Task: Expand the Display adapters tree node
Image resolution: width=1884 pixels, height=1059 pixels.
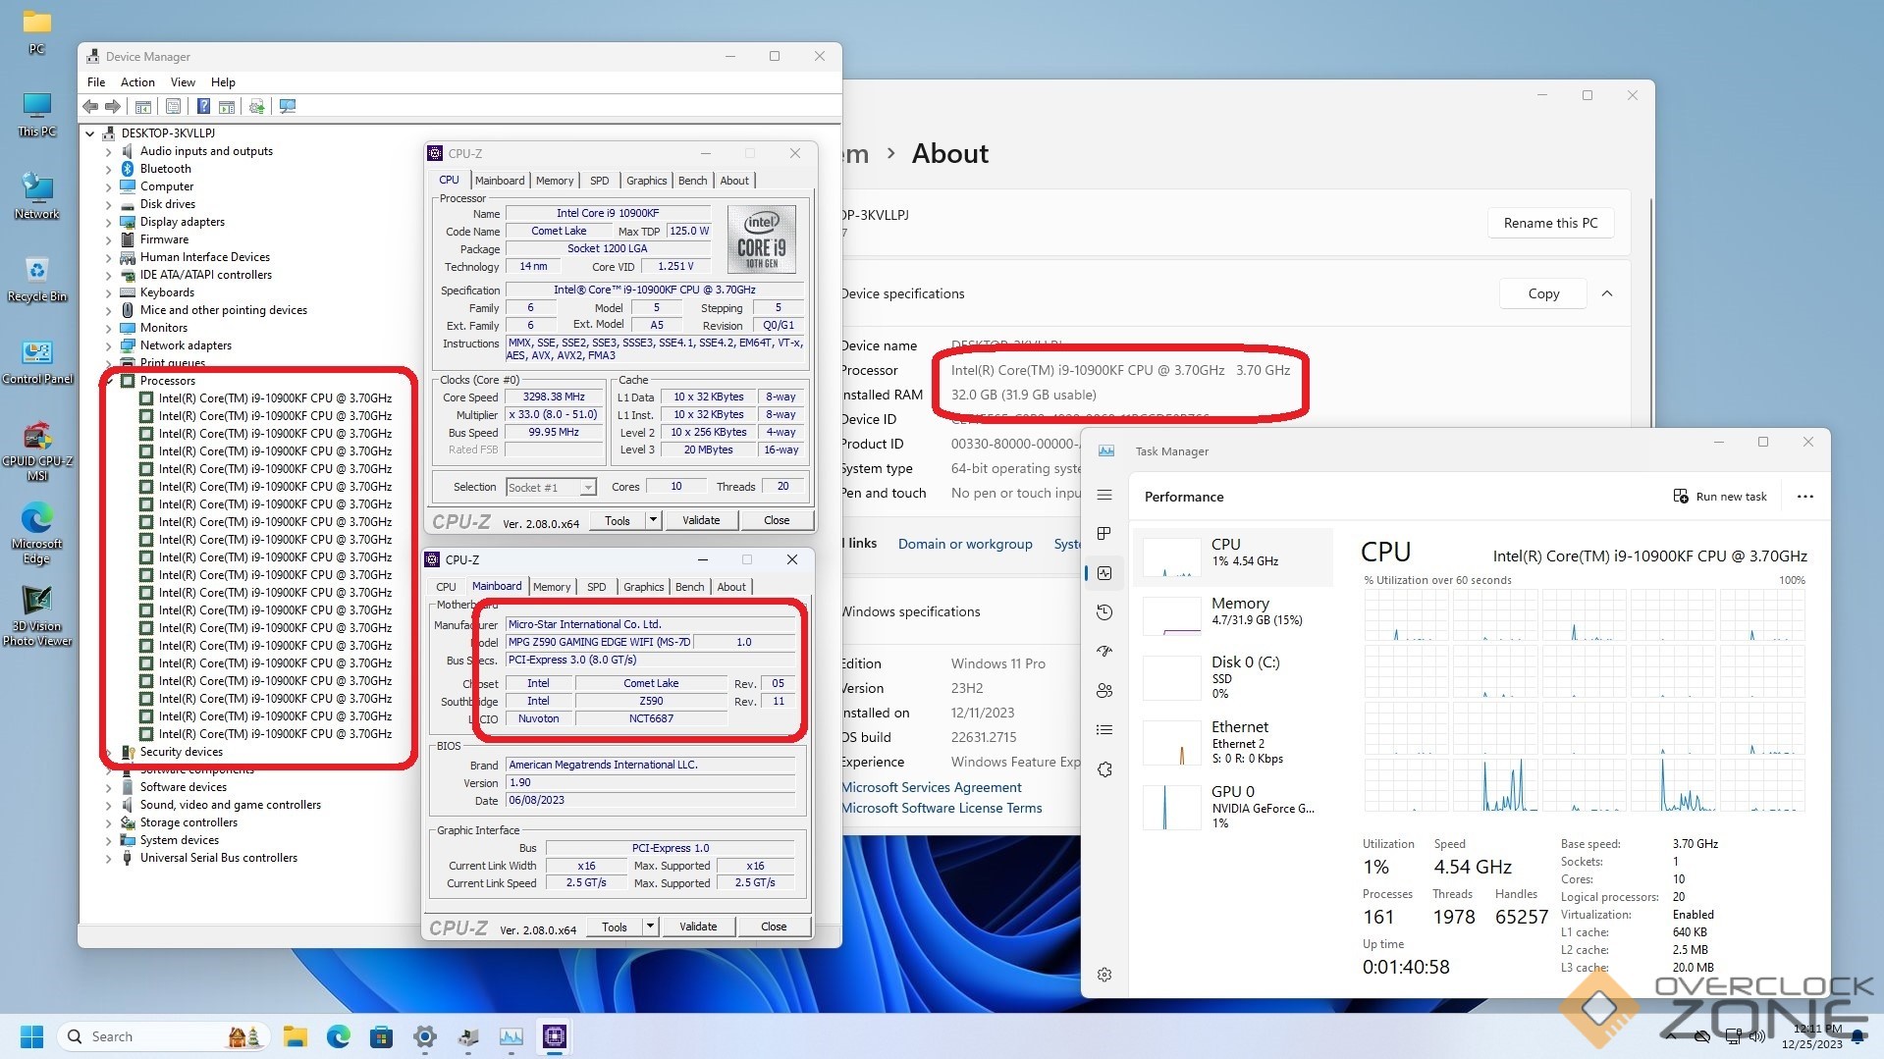Action: (109, 222)
